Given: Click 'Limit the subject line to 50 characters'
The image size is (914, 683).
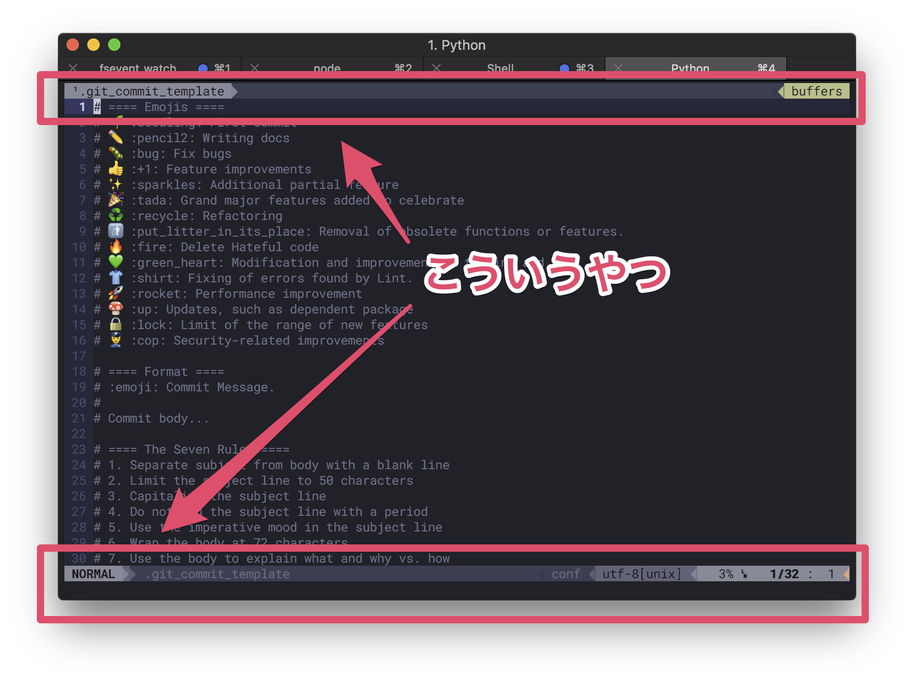Looking at the screenshot, I should [272, 481].
